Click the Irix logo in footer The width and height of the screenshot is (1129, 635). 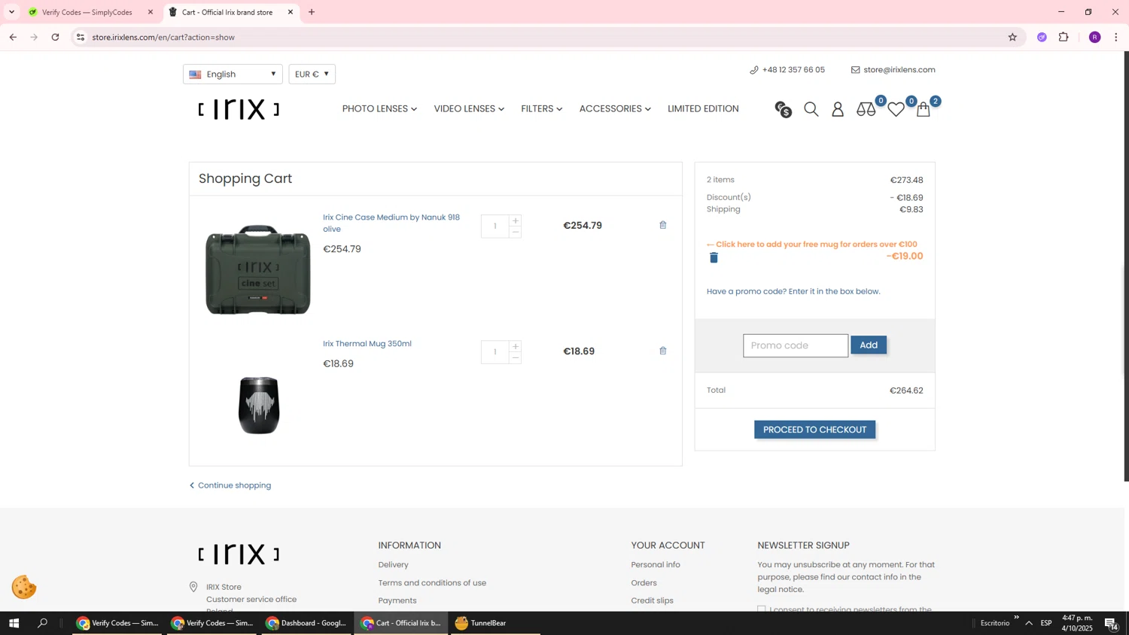[x=239, y=554]
